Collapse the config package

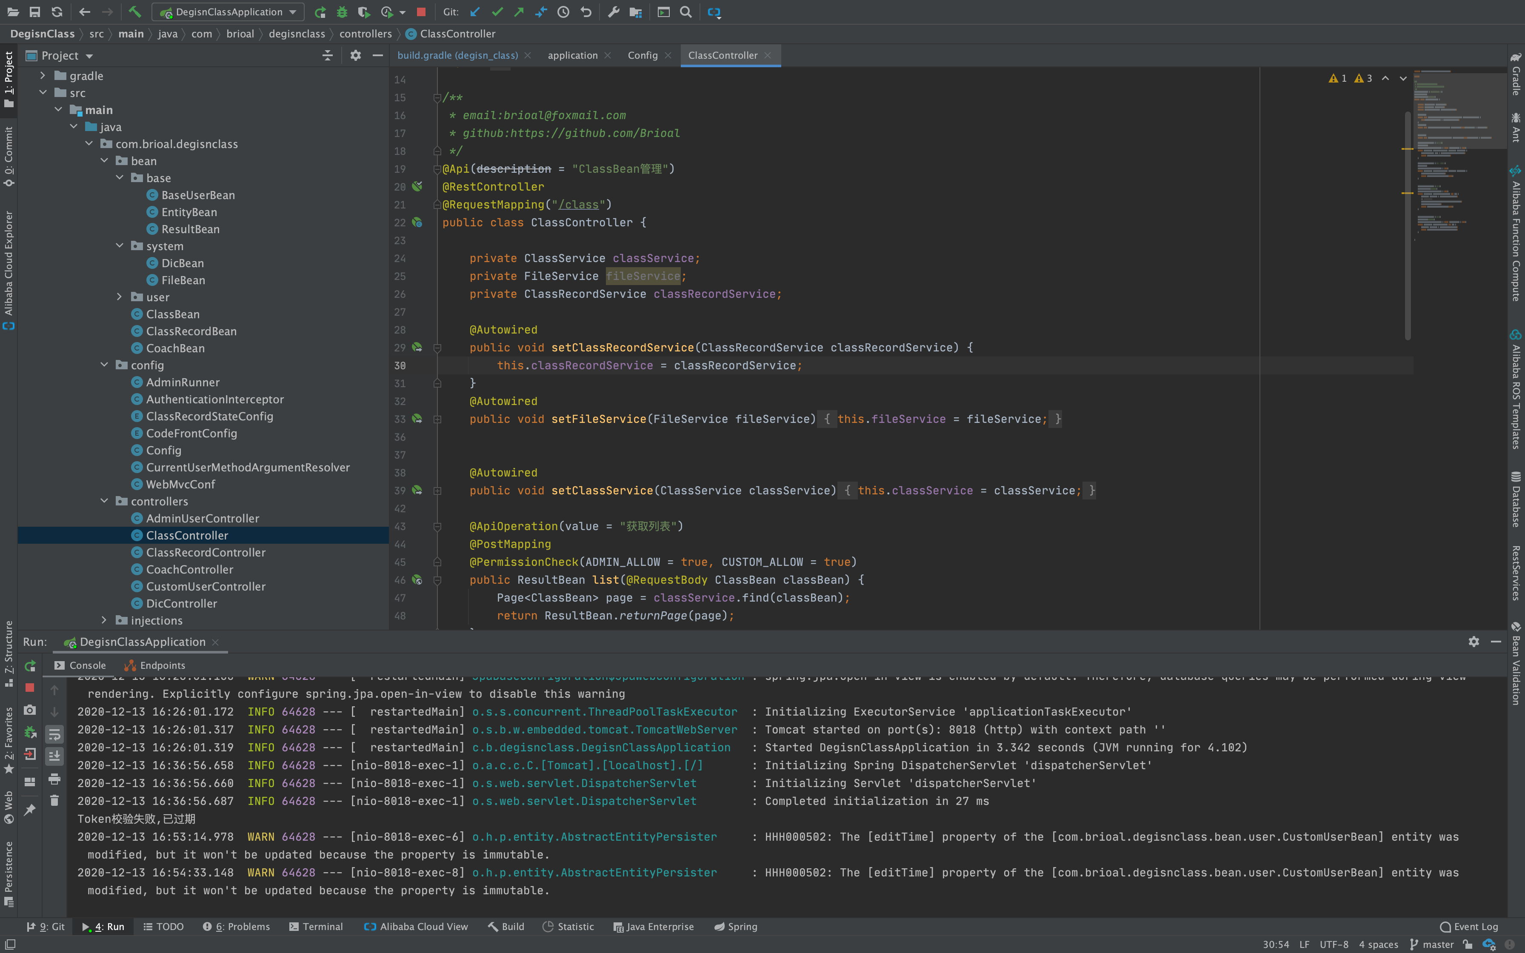point(104,365)
